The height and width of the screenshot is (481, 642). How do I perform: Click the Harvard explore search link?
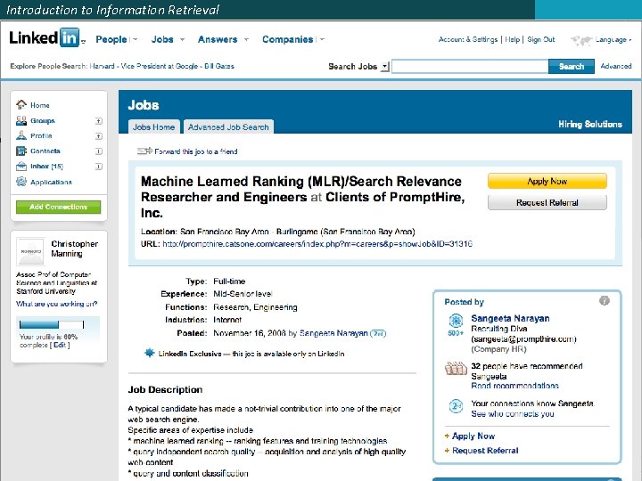(102, 66)
